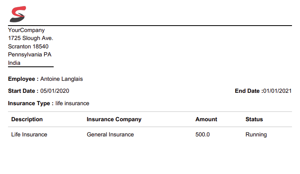300x174 pixels.
Task: Click the life insurance type value
Action: (72, 103)
